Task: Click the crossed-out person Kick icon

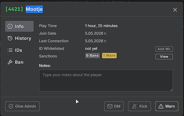Action: [x=134, y=106]
